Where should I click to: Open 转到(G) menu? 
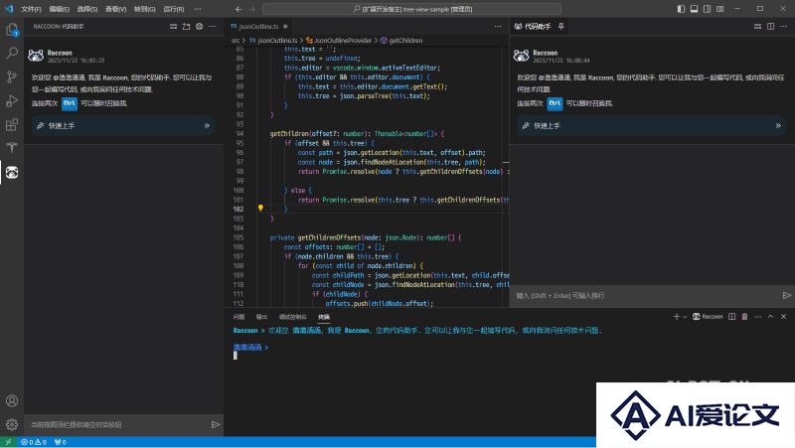[x=144, y=9]
